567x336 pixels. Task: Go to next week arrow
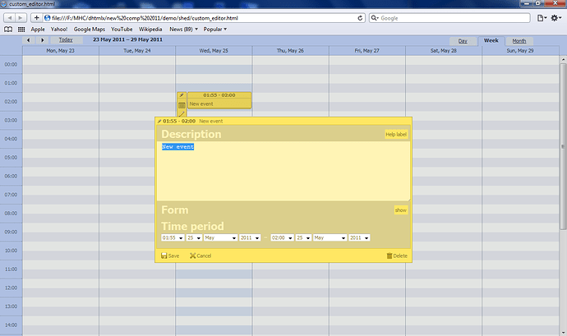point(42,40)
